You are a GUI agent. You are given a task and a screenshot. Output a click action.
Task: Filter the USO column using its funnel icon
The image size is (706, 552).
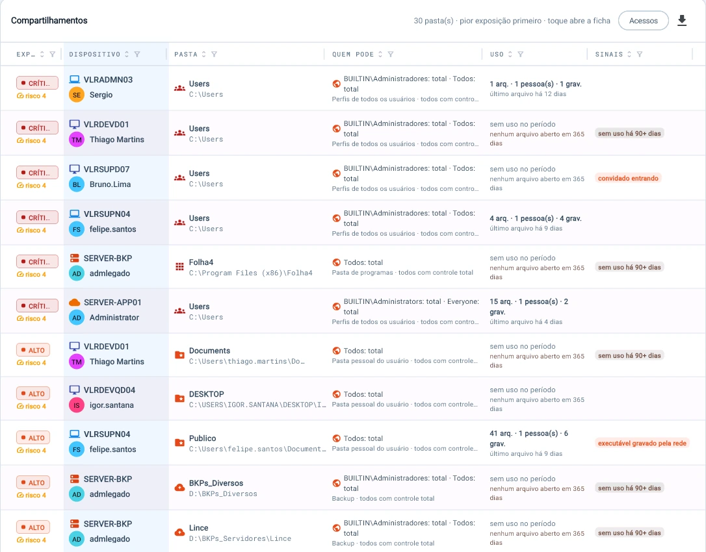pos(520,54)
